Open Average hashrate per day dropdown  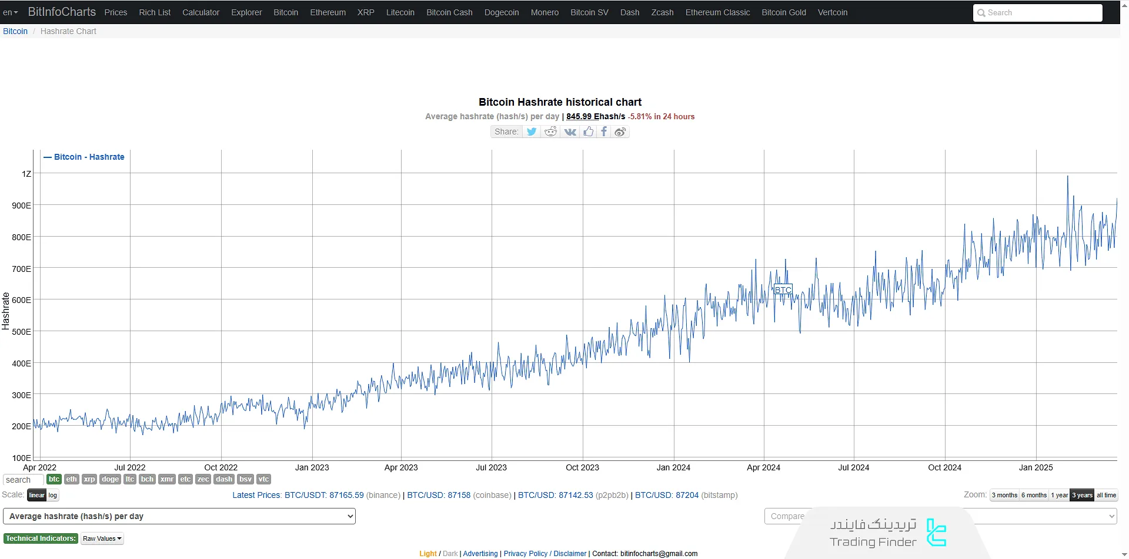click(x=179, y=516)
